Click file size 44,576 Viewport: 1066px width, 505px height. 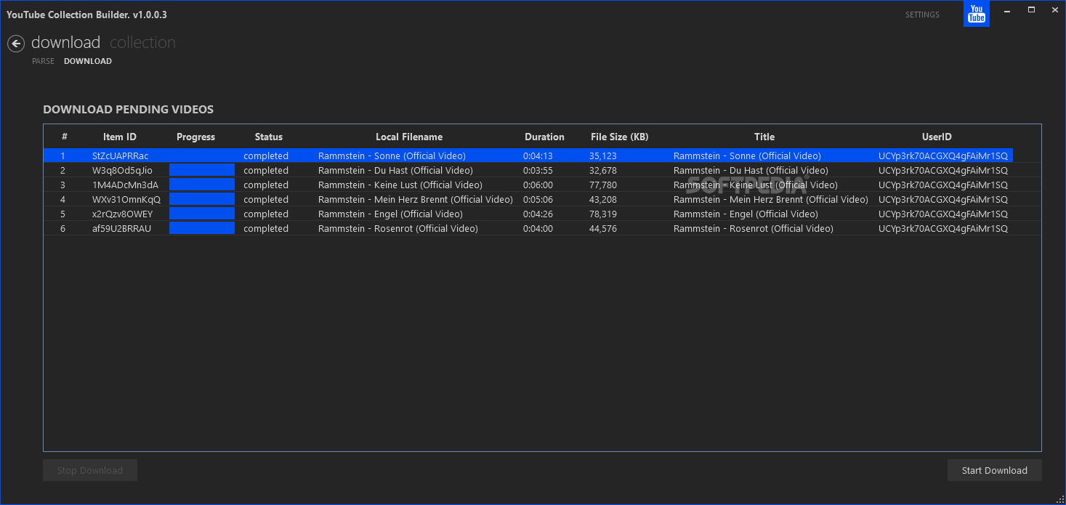(x=603, y=229)
